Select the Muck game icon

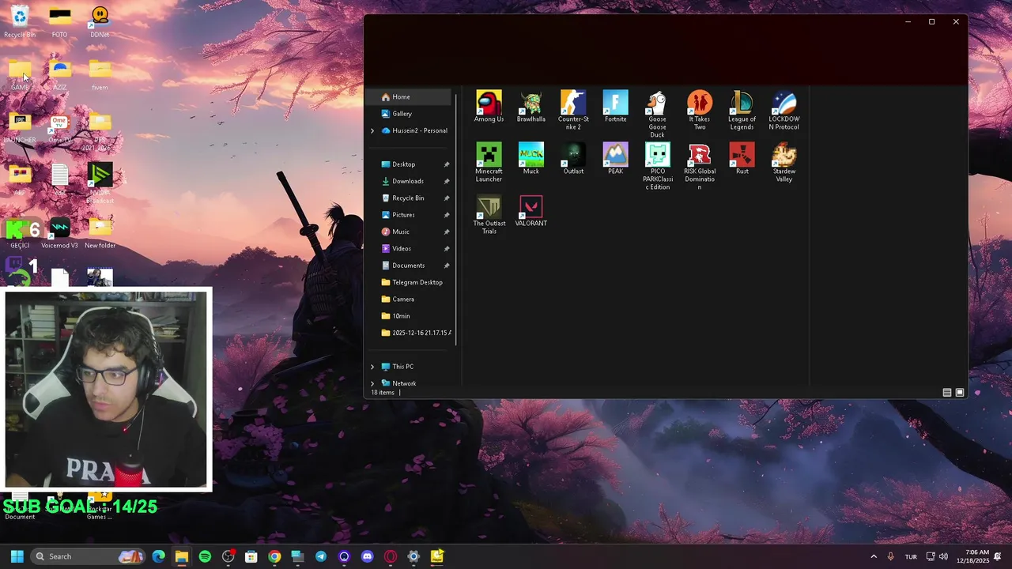[531, 159]
